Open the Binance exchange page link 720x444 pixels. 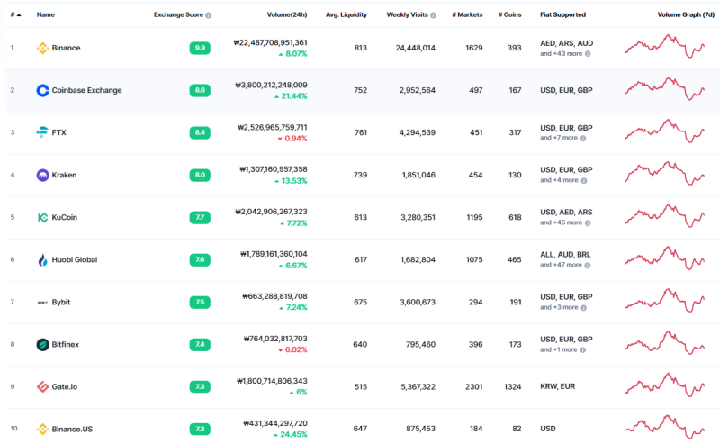(66, 48)
